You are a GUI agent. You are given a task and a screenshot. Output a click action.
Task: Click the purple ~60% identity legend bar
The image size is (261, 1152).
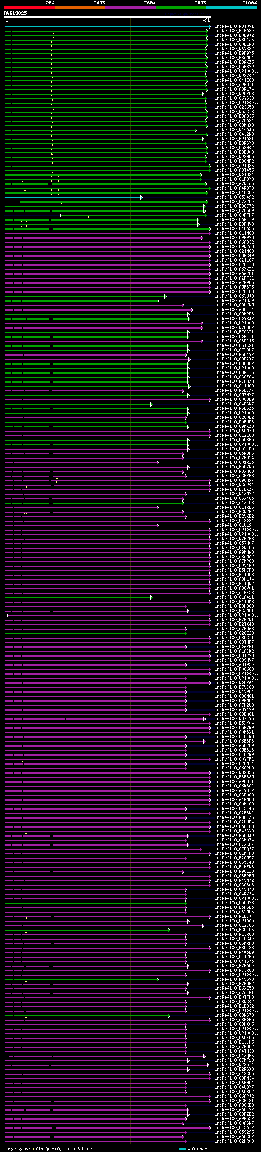[x=131, y=7]
